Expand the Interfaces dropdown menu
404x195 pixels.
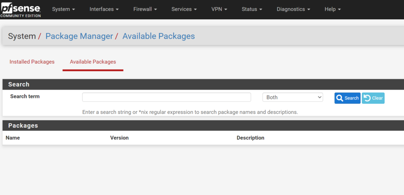coord(104,9)
